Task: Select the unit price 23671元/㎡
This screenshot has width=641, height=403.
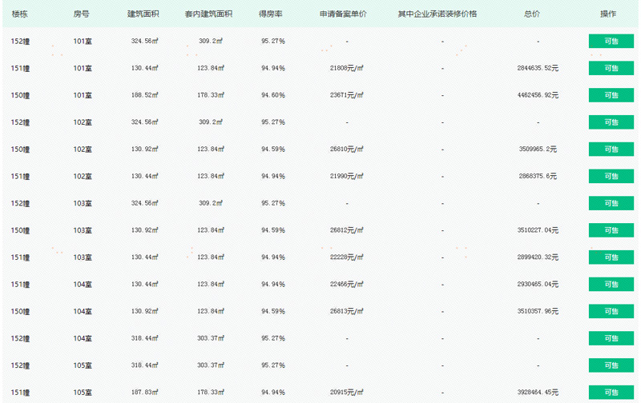Action: tap(347, 95)
